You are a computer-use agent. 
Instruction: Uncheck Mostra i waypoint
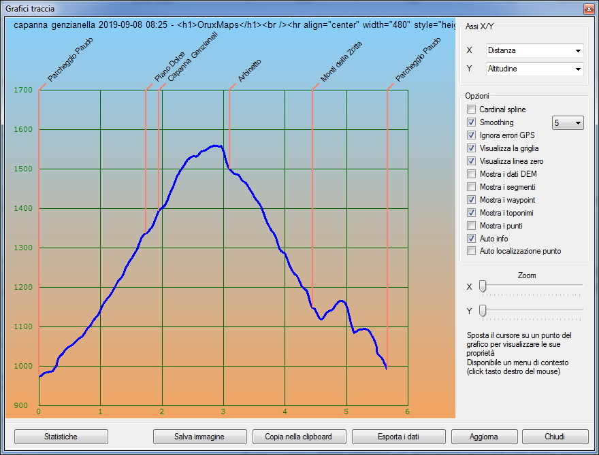[x=471, y=200]
